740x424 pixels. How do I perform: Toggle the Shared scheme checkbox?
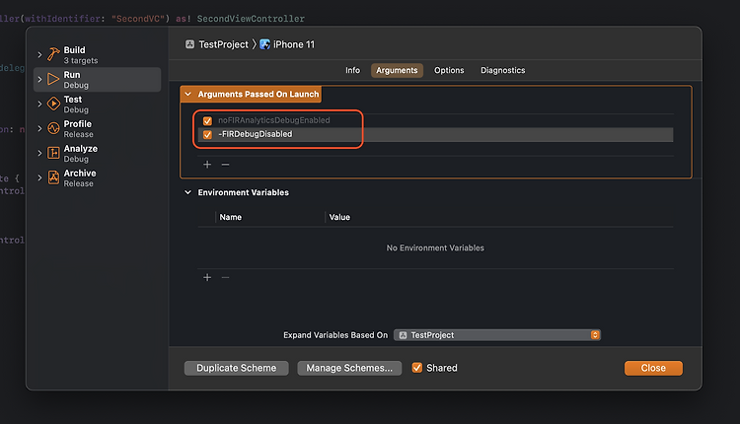416,368
